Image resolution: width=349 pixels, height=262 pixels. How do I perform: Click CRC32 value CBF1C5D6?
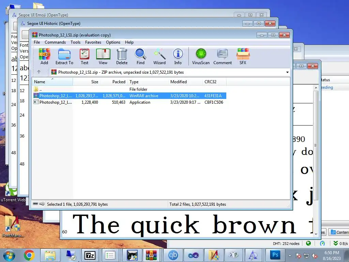(x=214, y=102)
